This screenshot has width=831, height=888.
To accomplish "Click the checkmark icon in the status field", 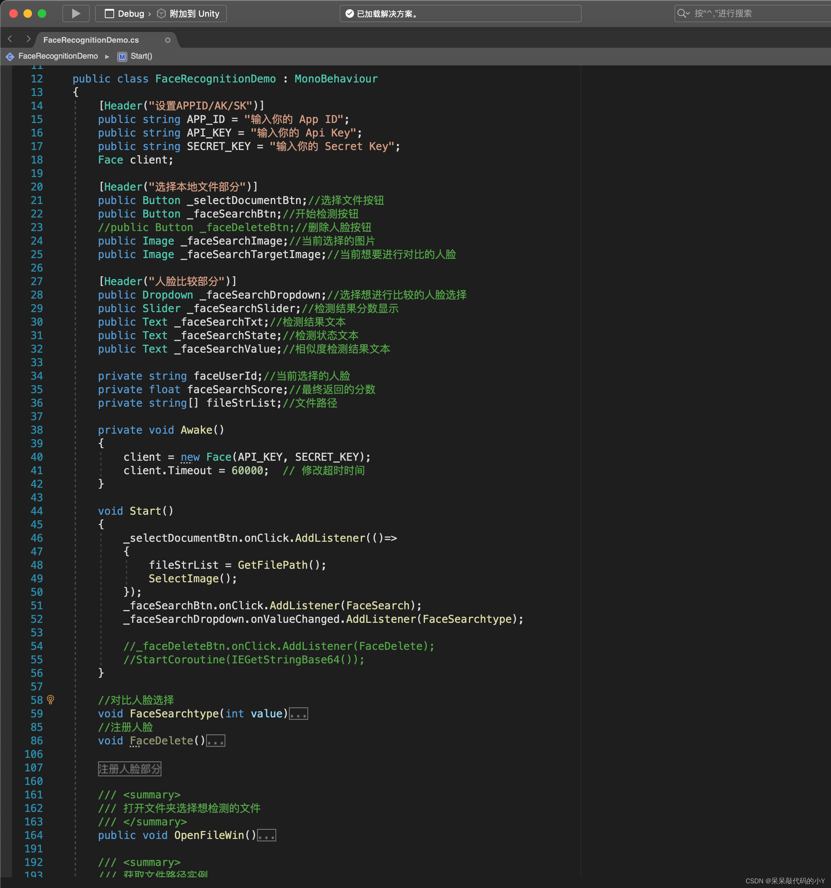I will (x=349, y=14).
